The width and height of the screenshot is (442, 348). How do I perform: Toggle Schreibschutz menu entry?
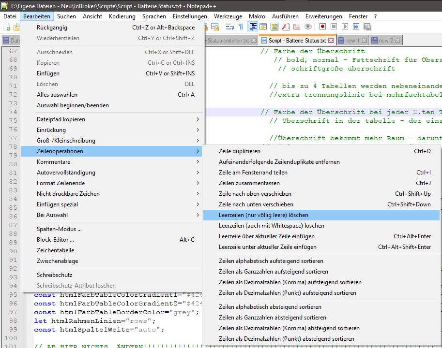(x=112, y=275)
